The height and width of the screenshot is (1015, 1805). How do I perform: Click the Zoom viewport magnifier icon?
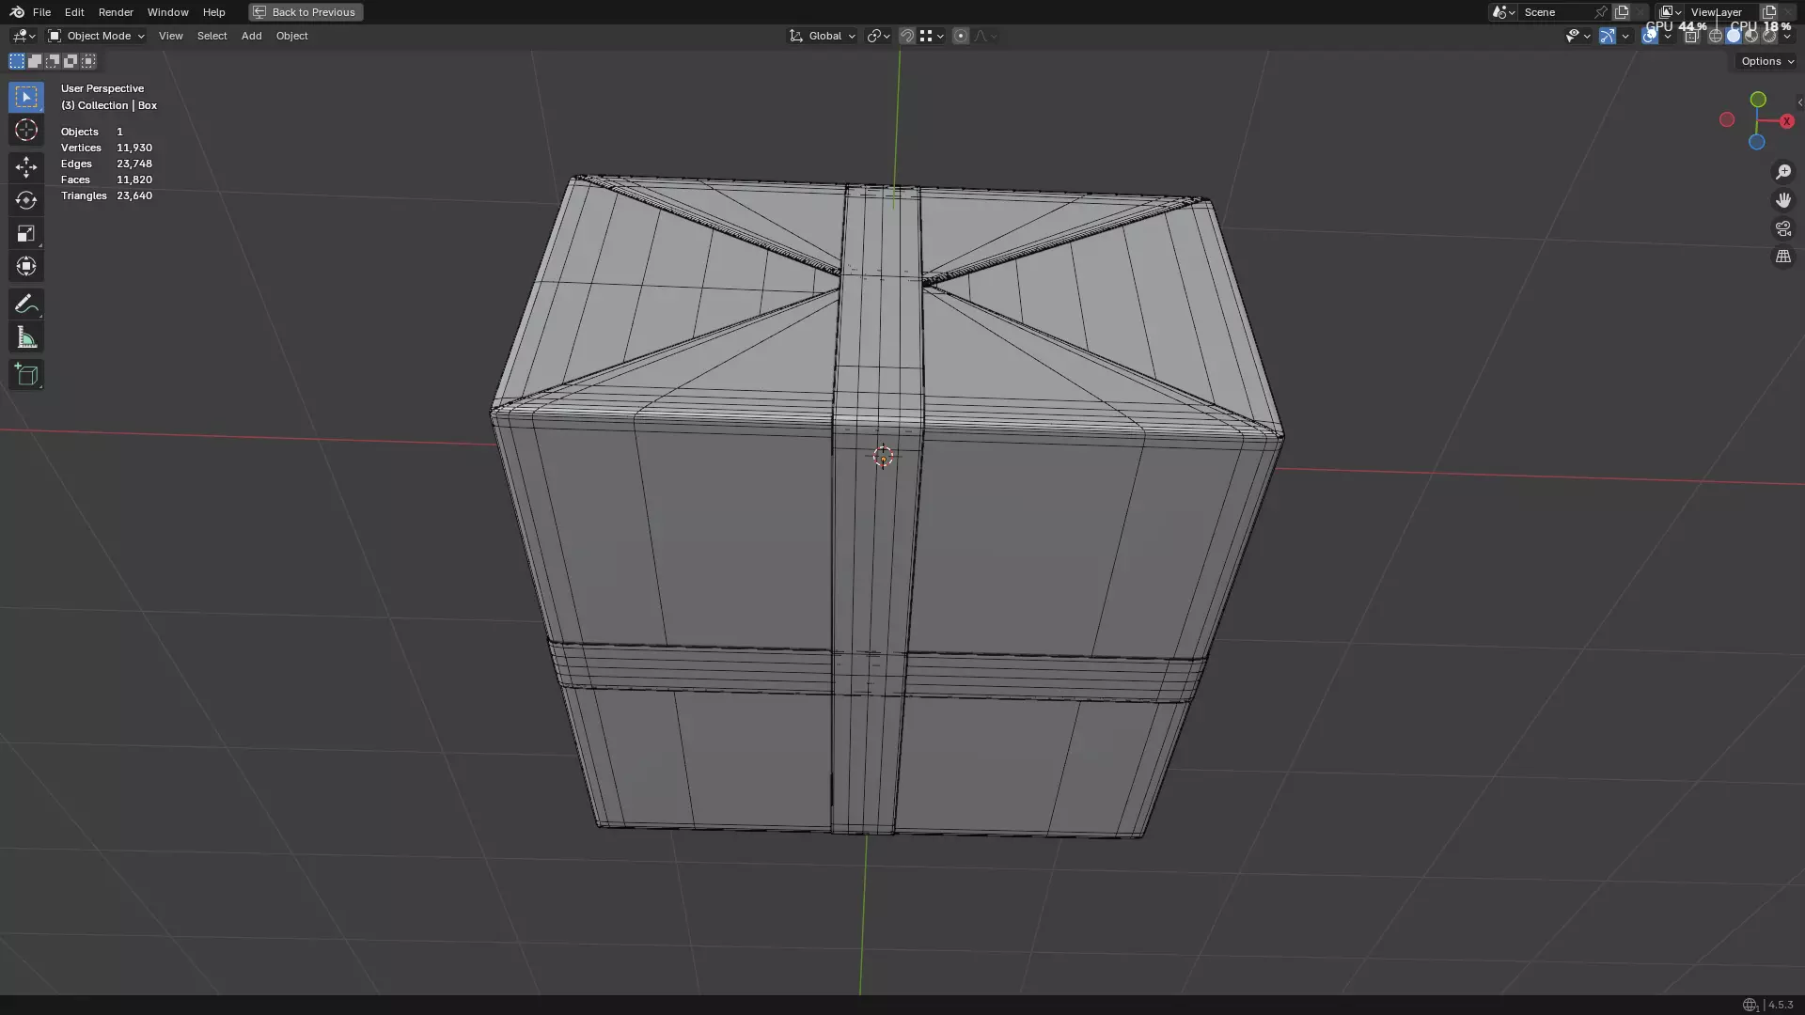point(1783,172)
